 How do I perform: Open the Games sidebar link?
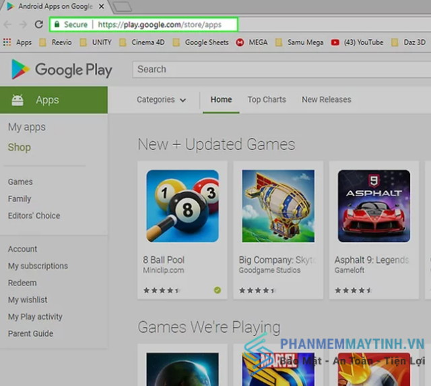(20, 182)
